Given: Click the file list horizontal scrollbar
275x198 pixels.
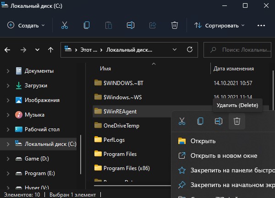Looking at the screenshot, I should click(132, 186).
